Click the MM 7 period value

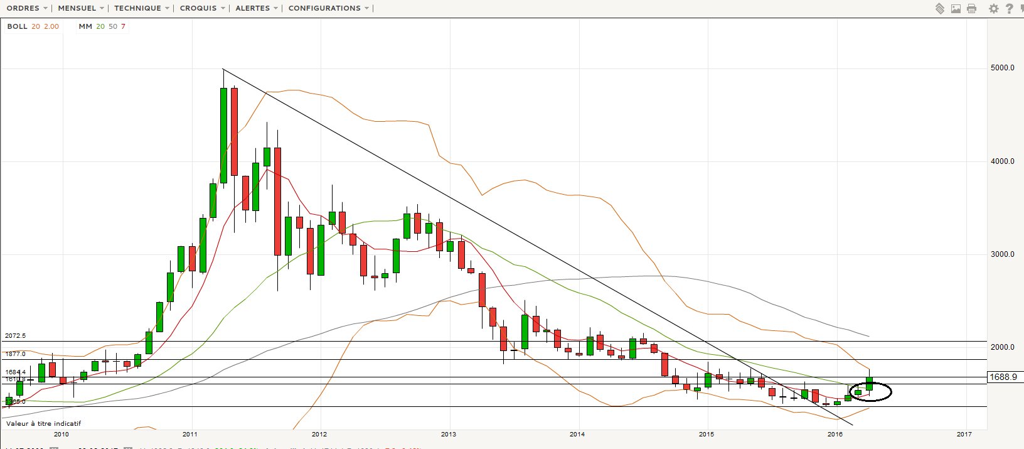click(x=124, y=26)
